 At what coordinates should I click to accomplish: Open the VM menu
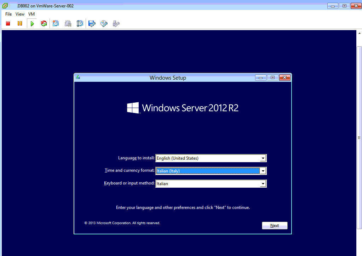(x=31, y=14)
